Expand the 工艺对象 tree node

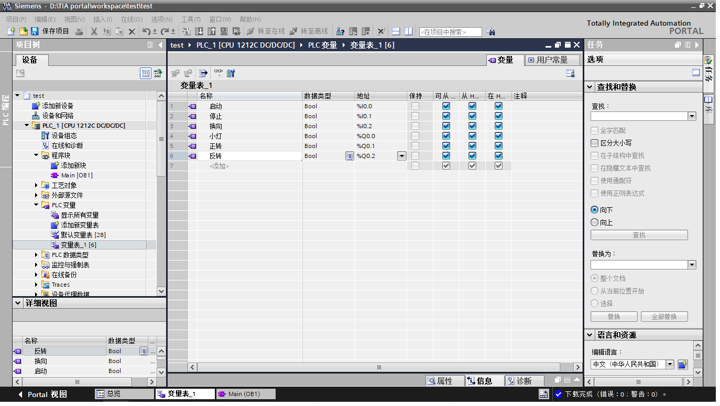[x=37, y=185]
